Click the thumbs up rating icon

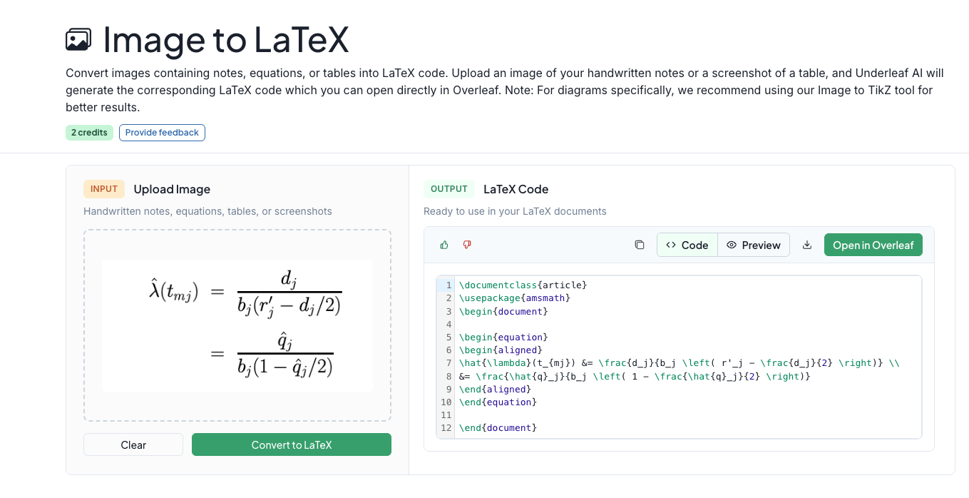444,245
